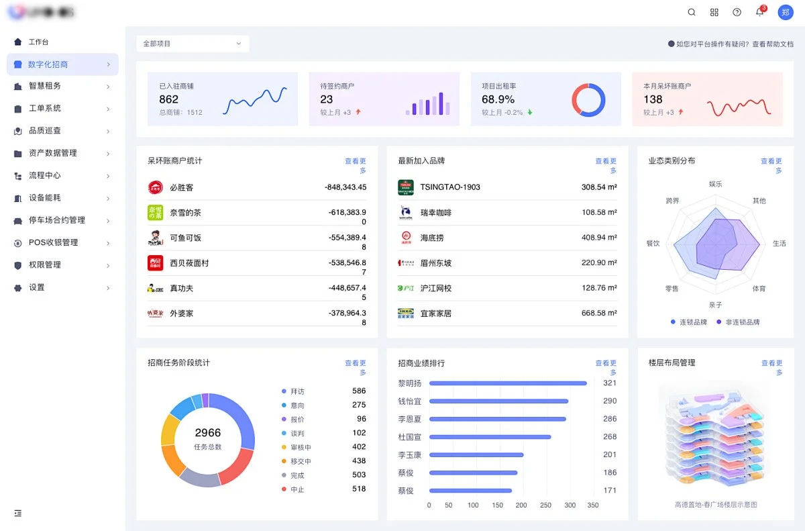805x531 pixels.
Task: Click the 设备能耗 sidebar icon
Action: coord(18,198)
